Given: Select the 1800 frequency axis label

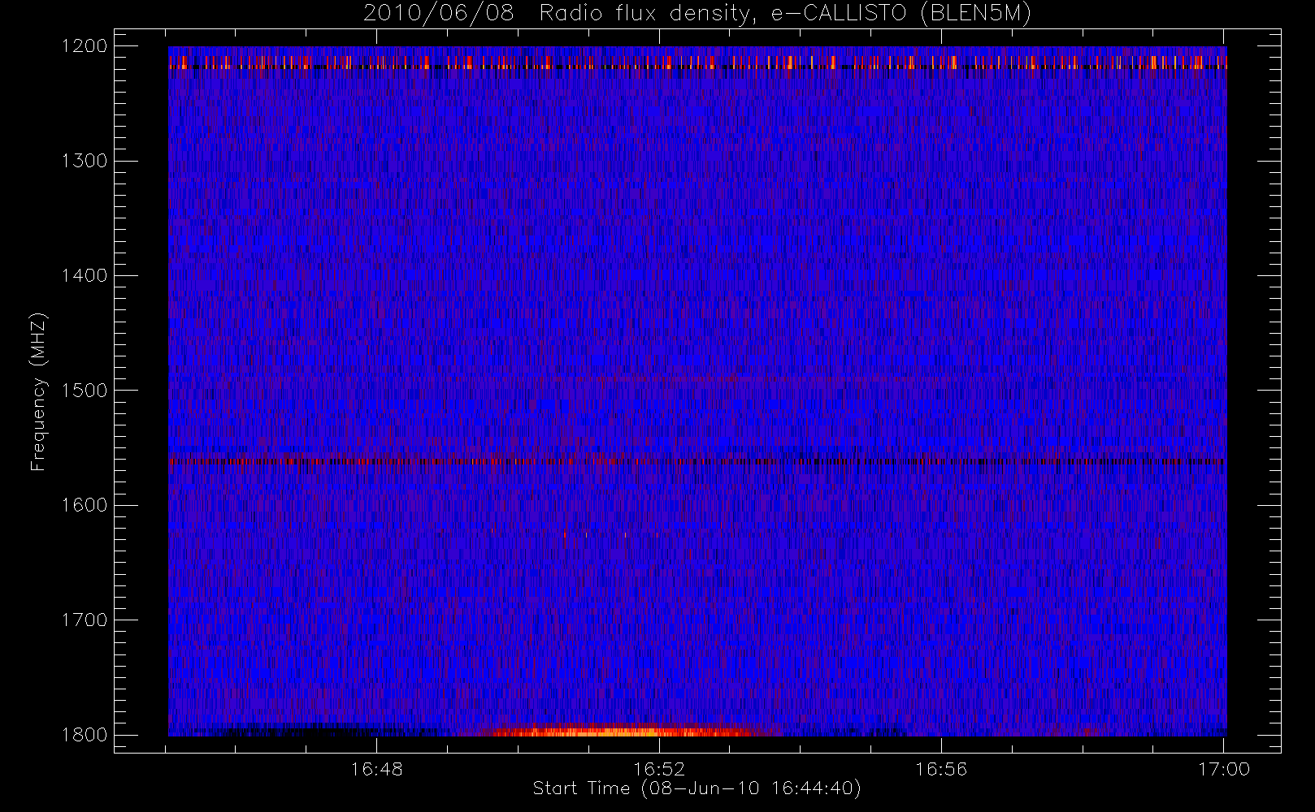Looking at the screenshot, I should [x=85, y=735].
